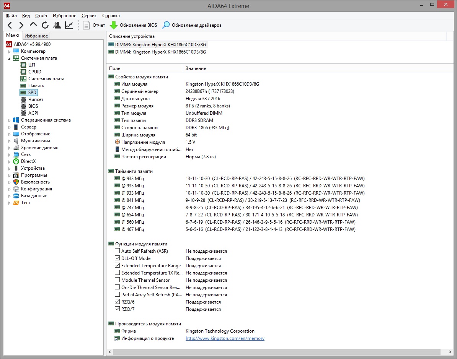Screen dimensions: 457x359
Task: Toggle the RZQ/6 checkbox
Action: (117, 302)
